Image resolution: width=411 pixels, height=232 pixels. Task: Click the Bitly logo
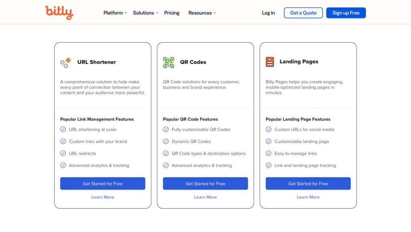pos(59,12)
